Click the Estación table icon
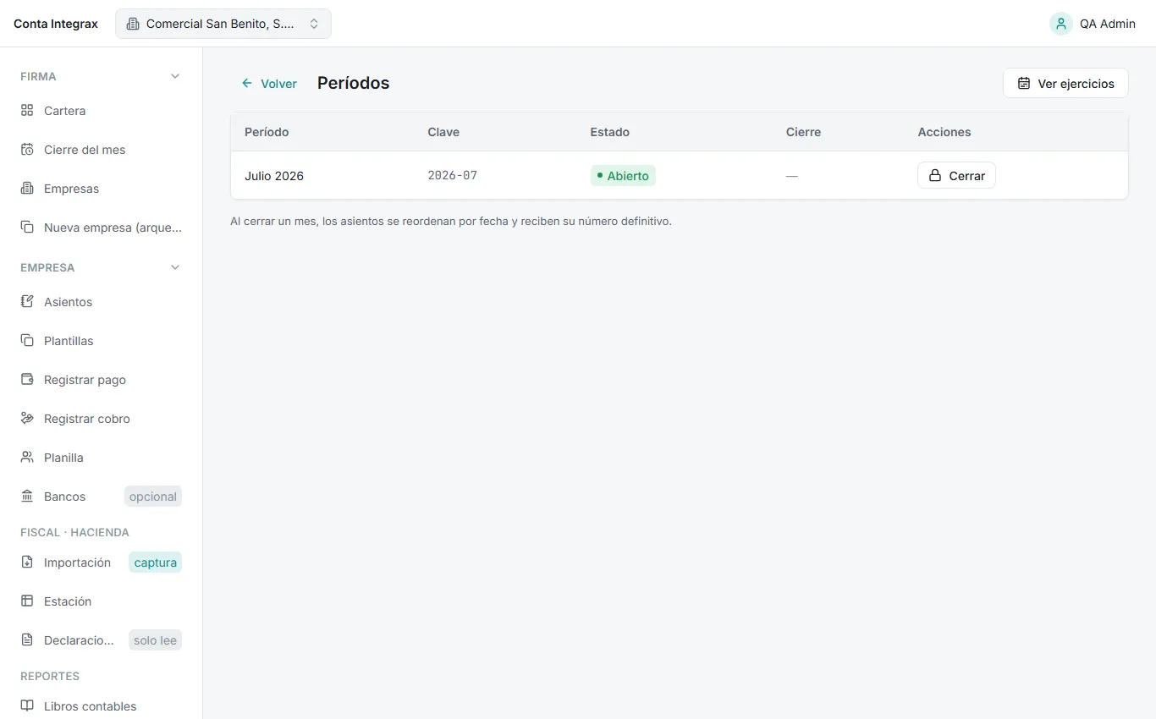This screenshot has width=1156, height=719. pyautogui.click(x=27, y=601)
